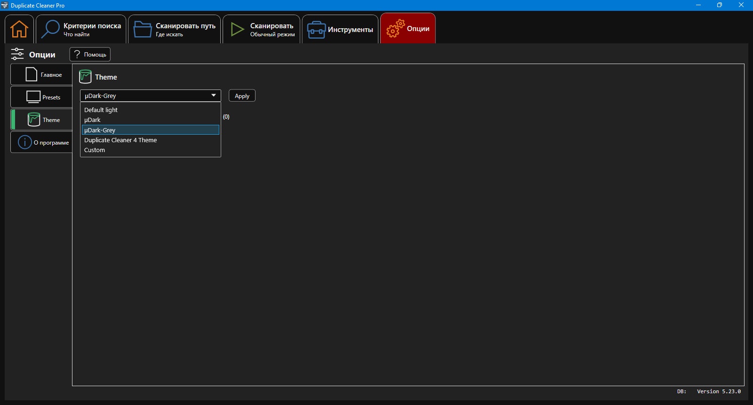Minimize the Duplicate Cleaner Pro window
This screenshot has width=753, height=405.
698,5
